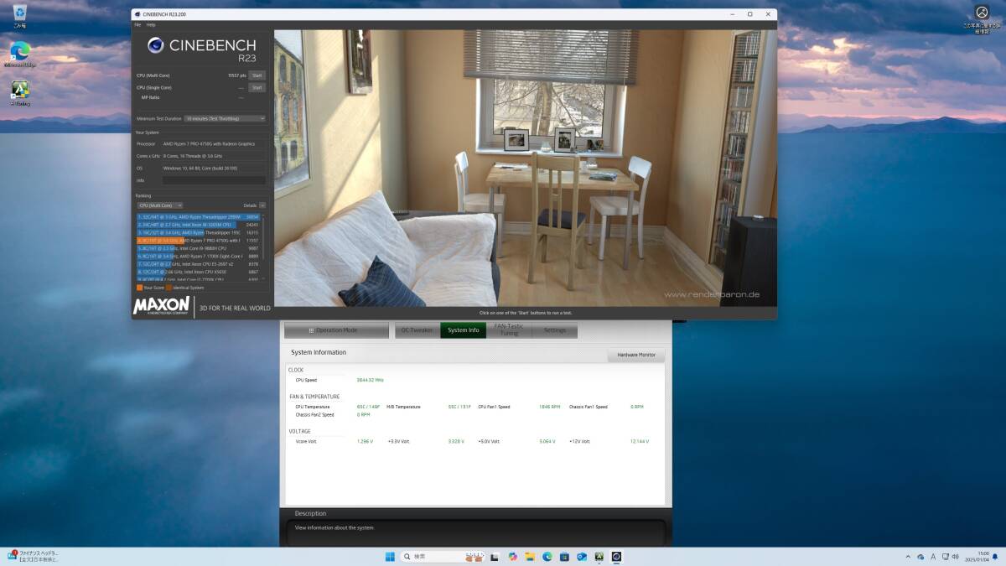
Task: Switch to the System Info tab
Action: coord(464,330)
